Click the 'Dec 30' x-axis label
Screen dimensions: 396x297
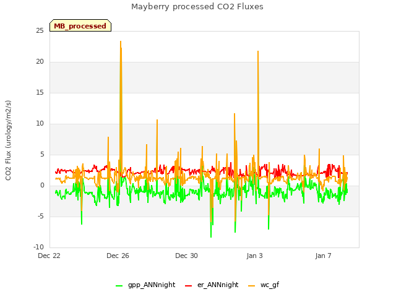(186, 256)
